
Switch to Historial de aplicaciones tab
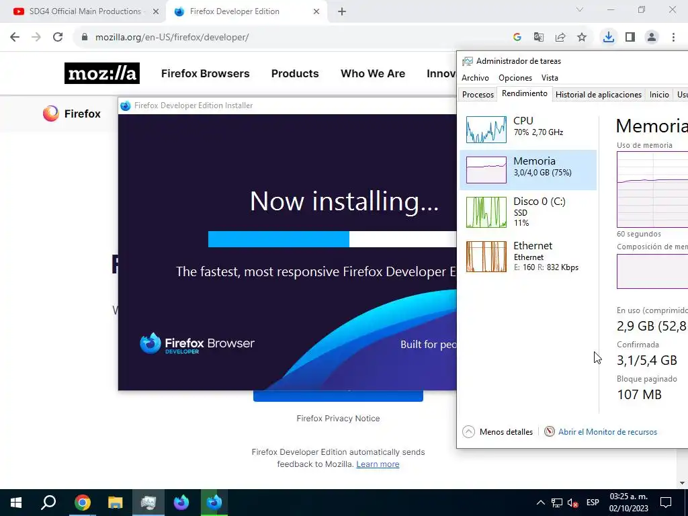(599, 94)
